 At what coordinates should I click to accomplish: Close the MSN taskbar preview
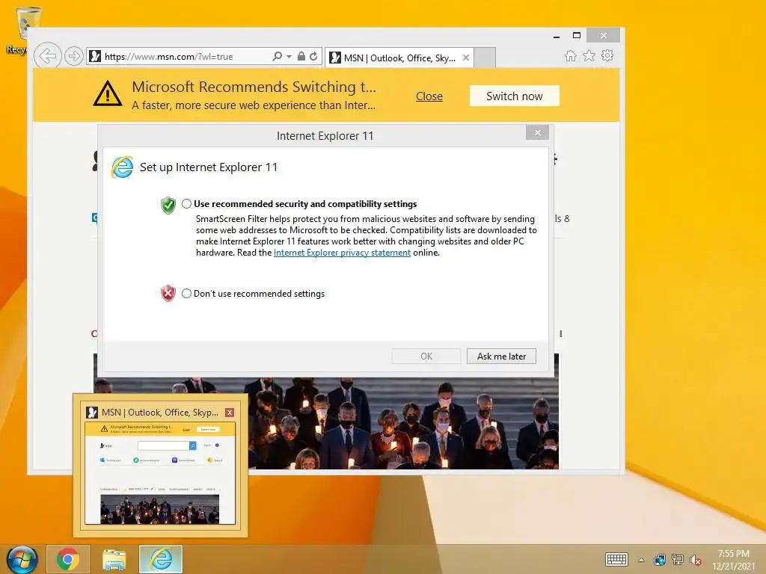coord(230,413)
